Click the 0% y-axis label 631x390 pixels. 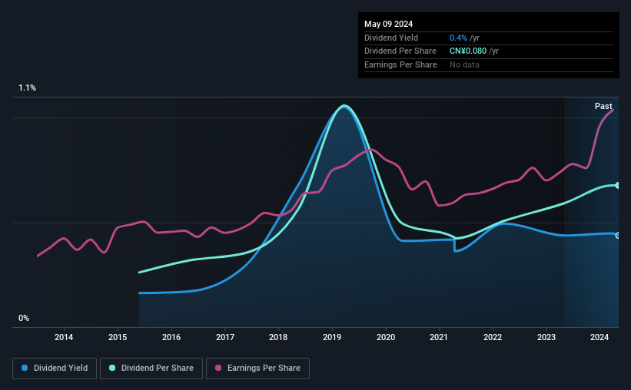(x=24, y=318)
